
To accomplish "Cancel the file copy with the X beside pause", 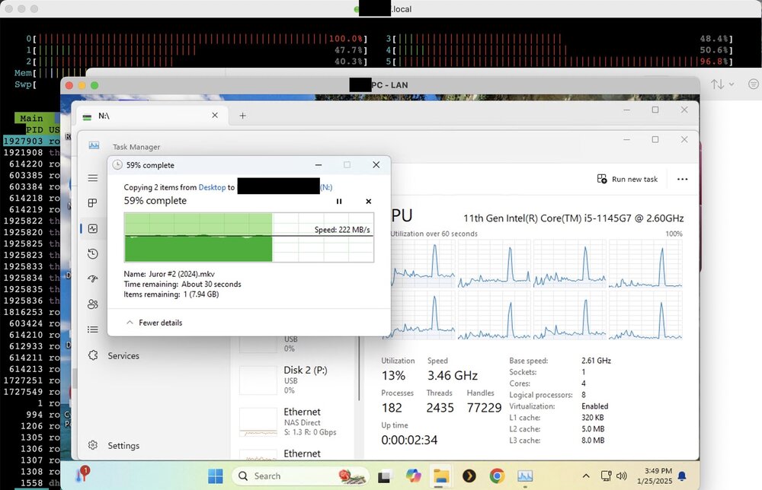I will point(368,202).
